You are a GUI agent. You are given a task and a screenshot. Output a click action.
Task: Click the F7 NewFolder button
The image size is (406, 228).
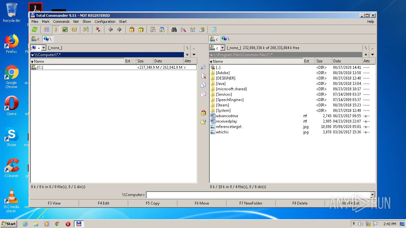click(251, 203)
